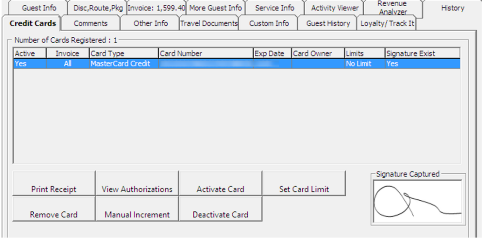Switch to the Activity Viewer tab
The width and height of the screenshot is (482, 238).
tap(335, 8)
